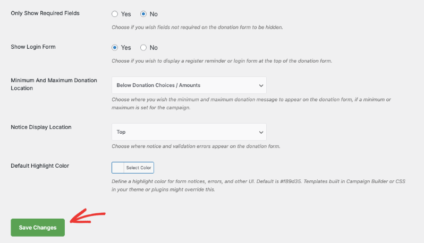Viewport: 424px width, 243px height.
Task: Click the Notice Display Location label
Action: click(x=41, y=127)
